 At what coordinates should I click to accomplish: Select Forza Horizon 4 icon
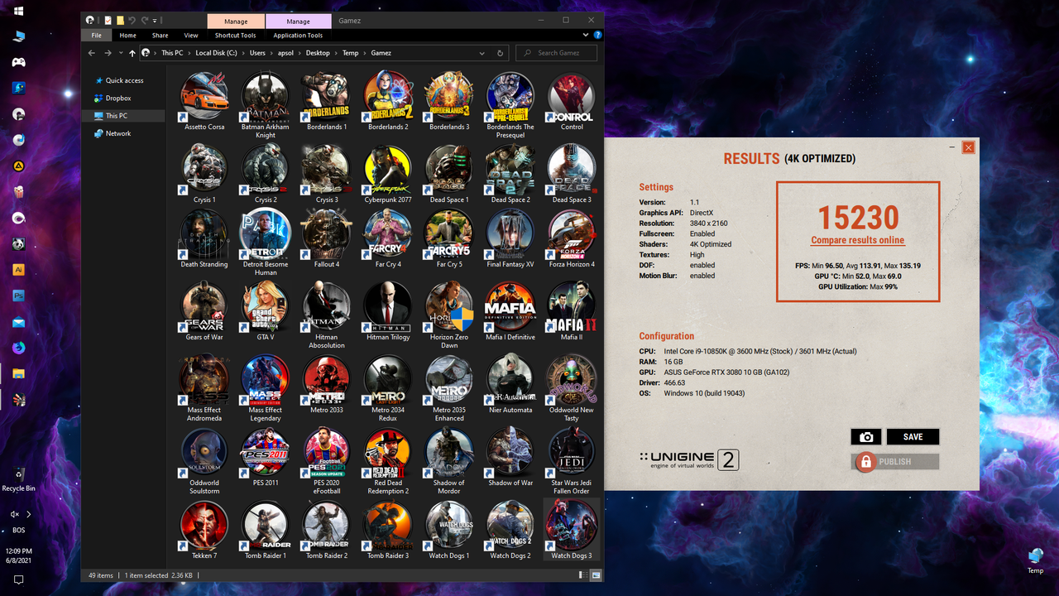(x=572, y=238)
